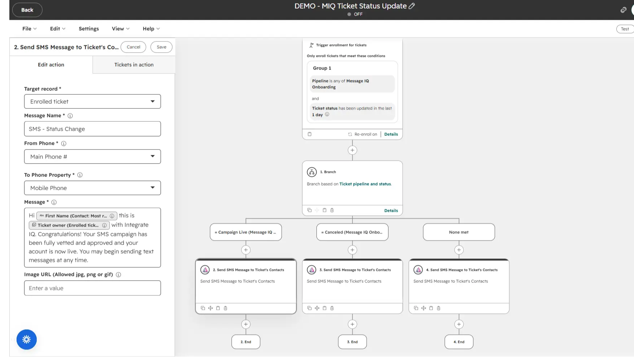The width and height of the screenshot is (634, 357).
Task: Open Details link on Branch card
Action: click(x=391, y=210)
